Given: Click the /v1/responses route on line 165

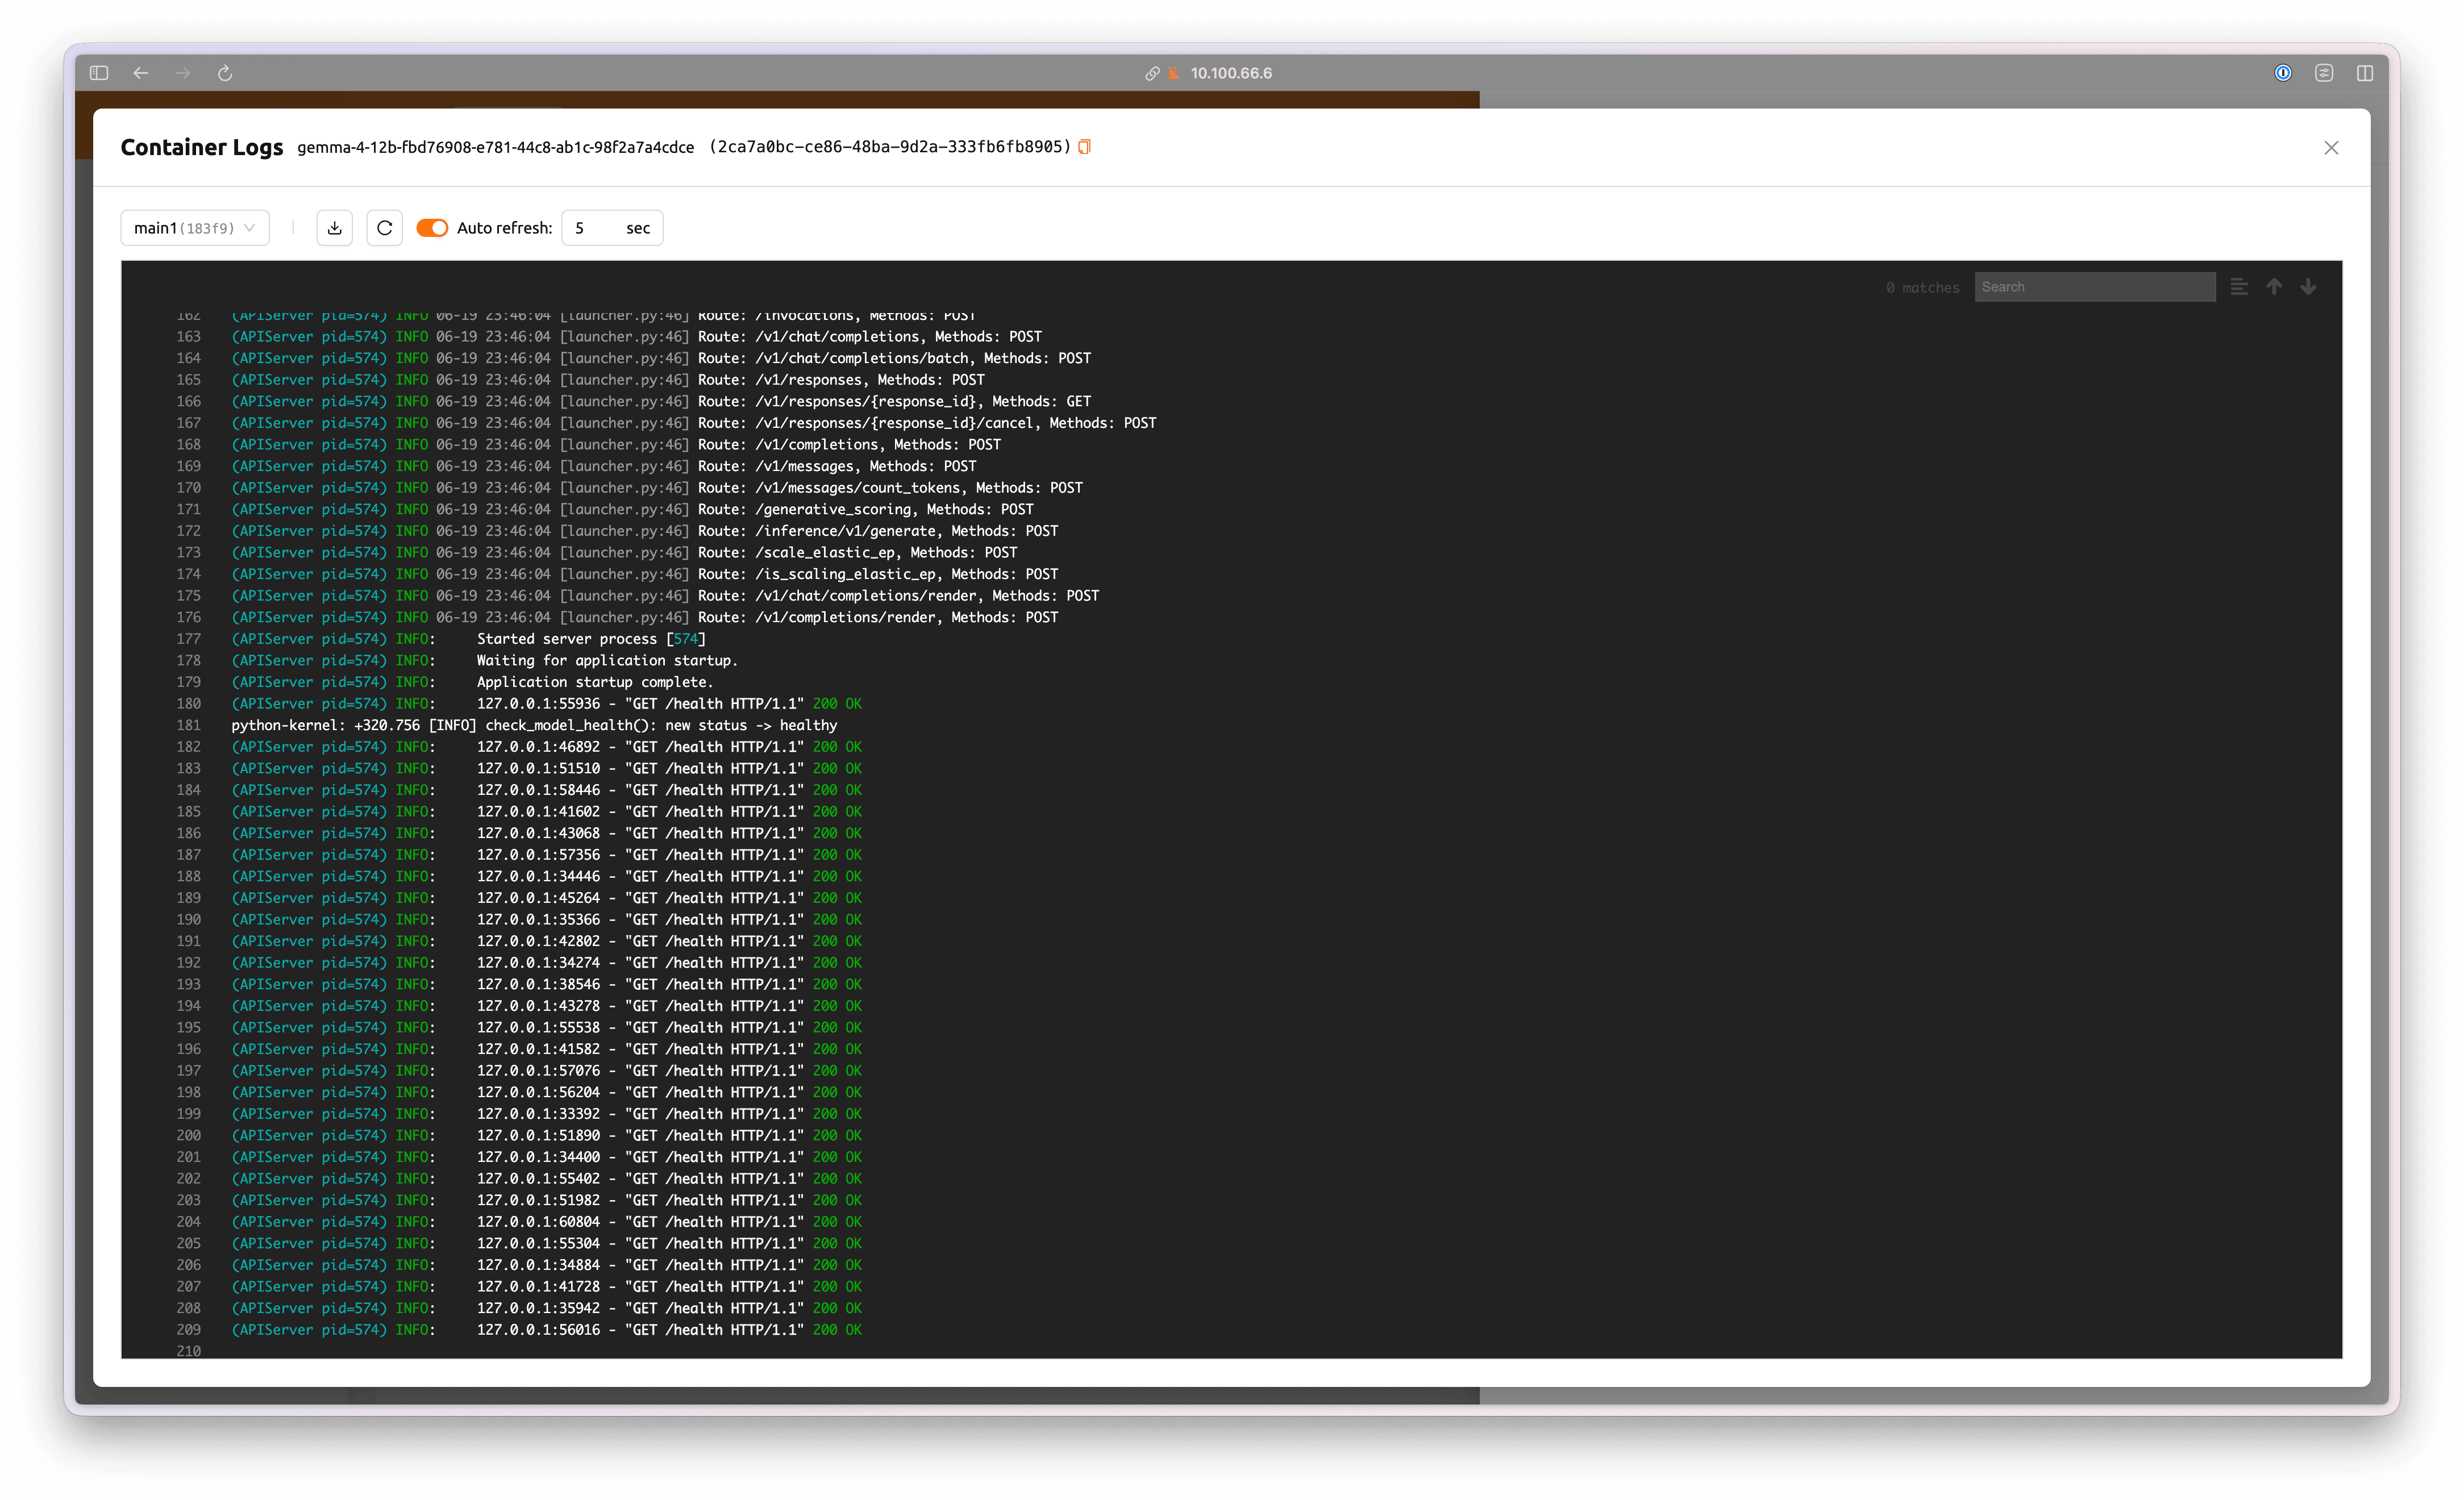Looking at the screenshot, I should 808,380.
